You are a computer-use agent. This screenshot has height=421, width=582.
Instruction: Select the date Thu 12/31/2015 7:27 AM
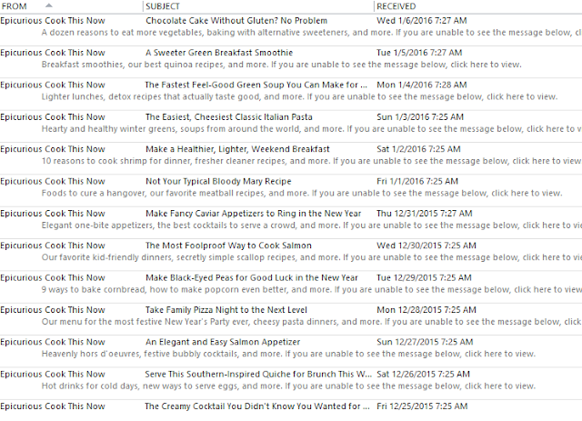pos(425,214)
